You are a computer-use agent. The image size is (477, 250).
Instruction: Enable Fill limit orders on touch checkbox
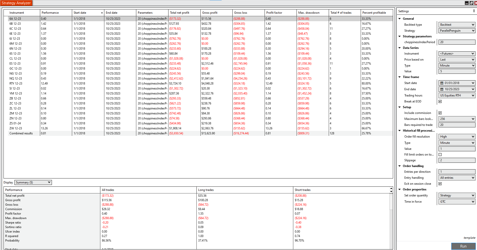[440, 155]
